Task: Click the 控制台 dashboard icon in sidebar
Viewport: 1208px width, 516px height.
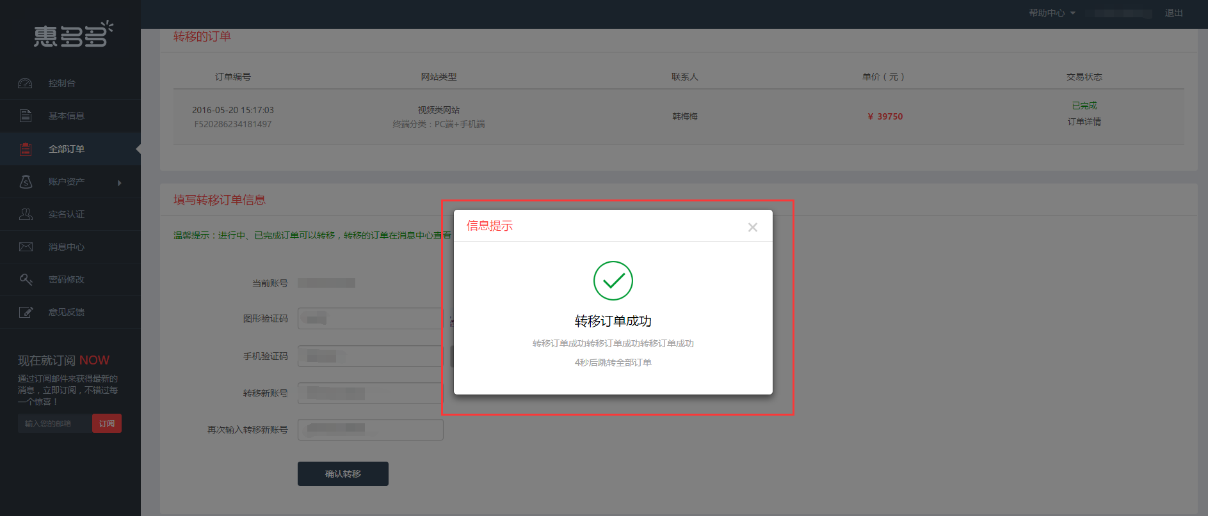Action: [x=25, y=83]
